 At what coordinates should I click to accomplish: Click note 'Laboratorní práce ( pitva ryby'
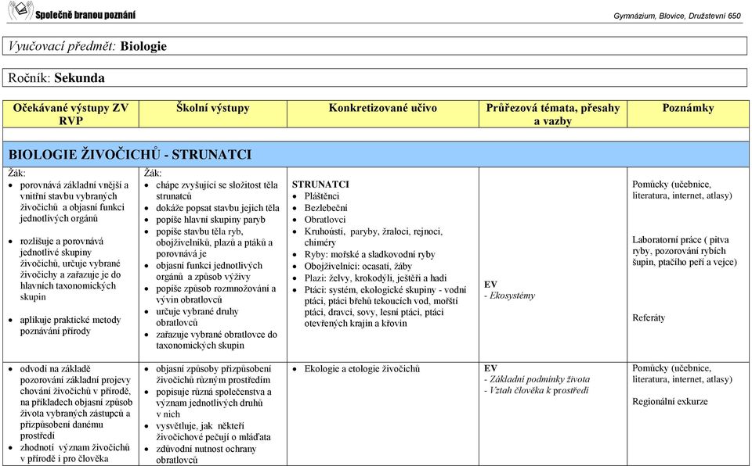[685, 251]
